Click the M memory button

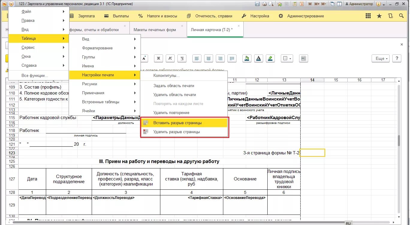pyautogui.click(x=310, y=4)
